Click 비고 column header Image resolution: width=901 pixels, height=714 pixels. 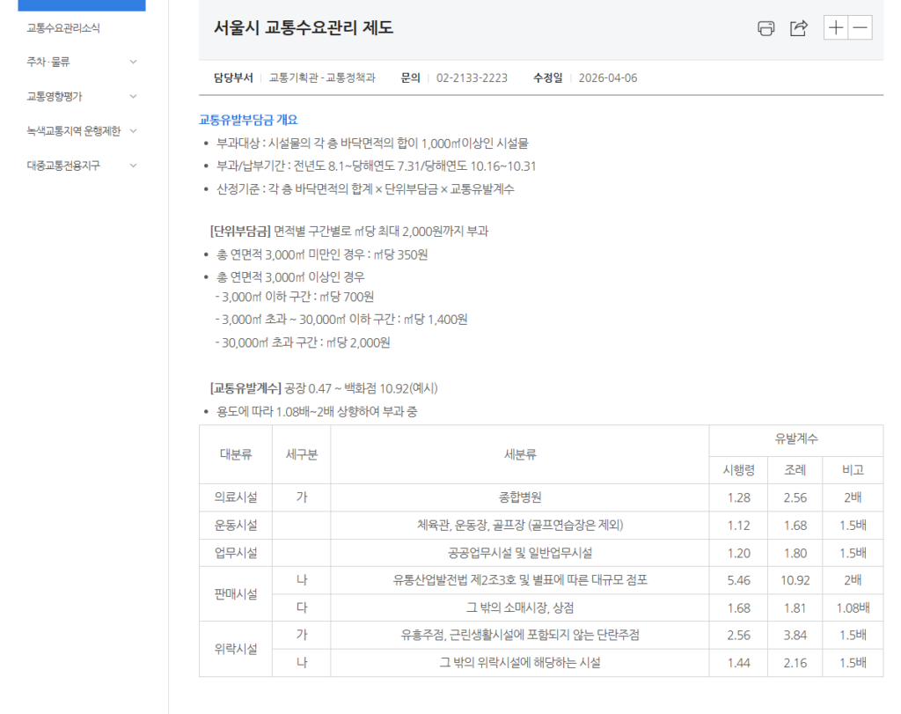pos(853,470)
